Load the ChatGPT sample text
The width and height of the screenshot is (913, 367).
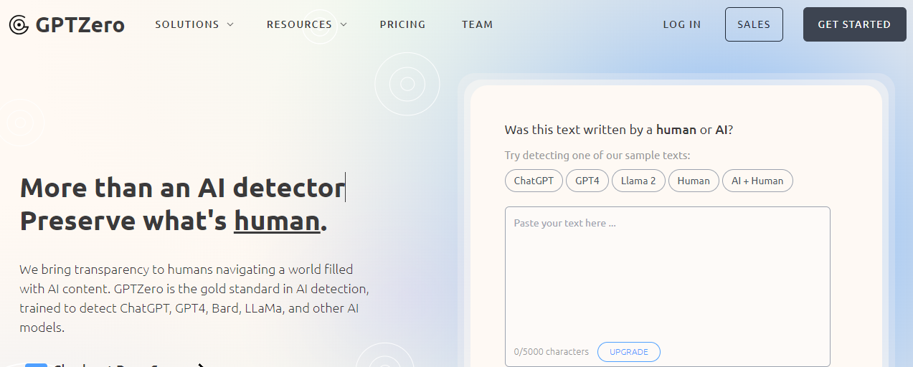[x=534, y=181]
